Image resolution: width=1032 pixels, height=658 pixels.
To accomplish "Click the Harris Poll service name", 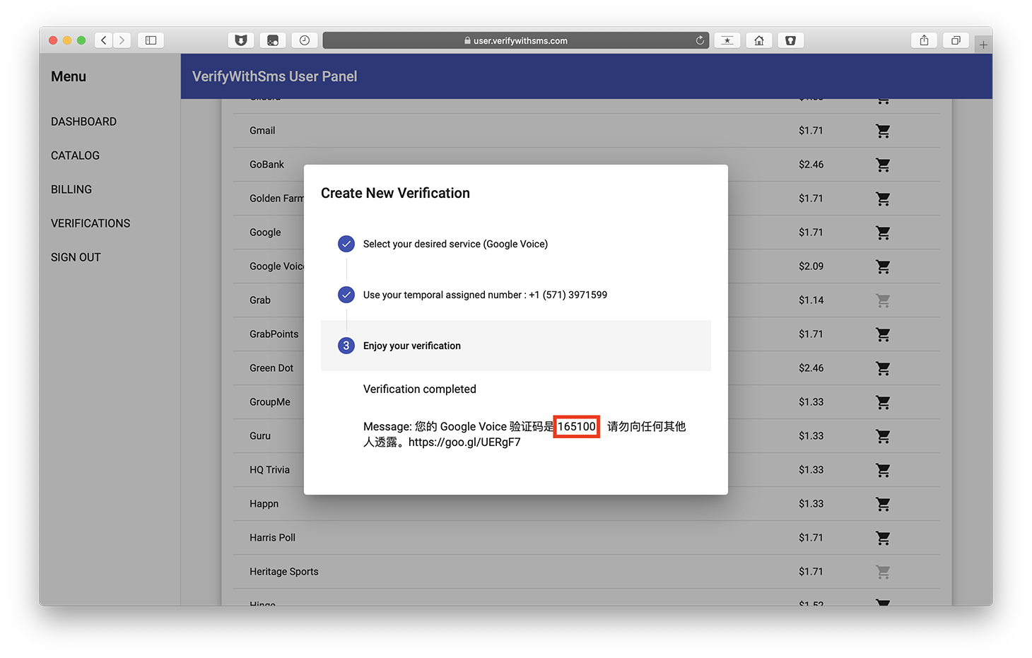I will coord(272,538).
